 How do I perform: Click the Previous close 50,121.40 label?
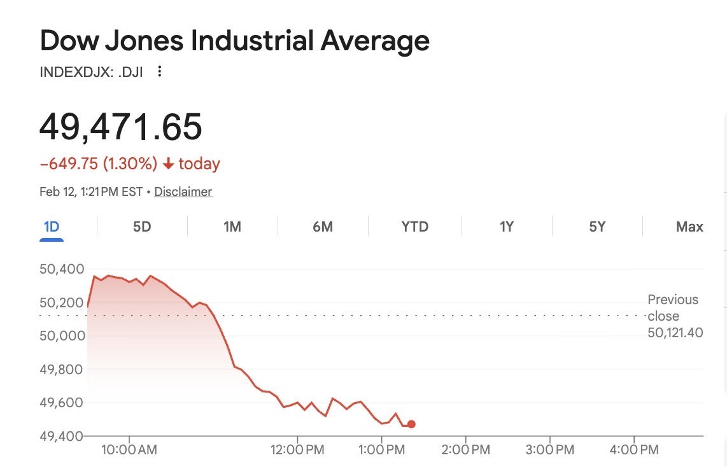click(675, 316)
